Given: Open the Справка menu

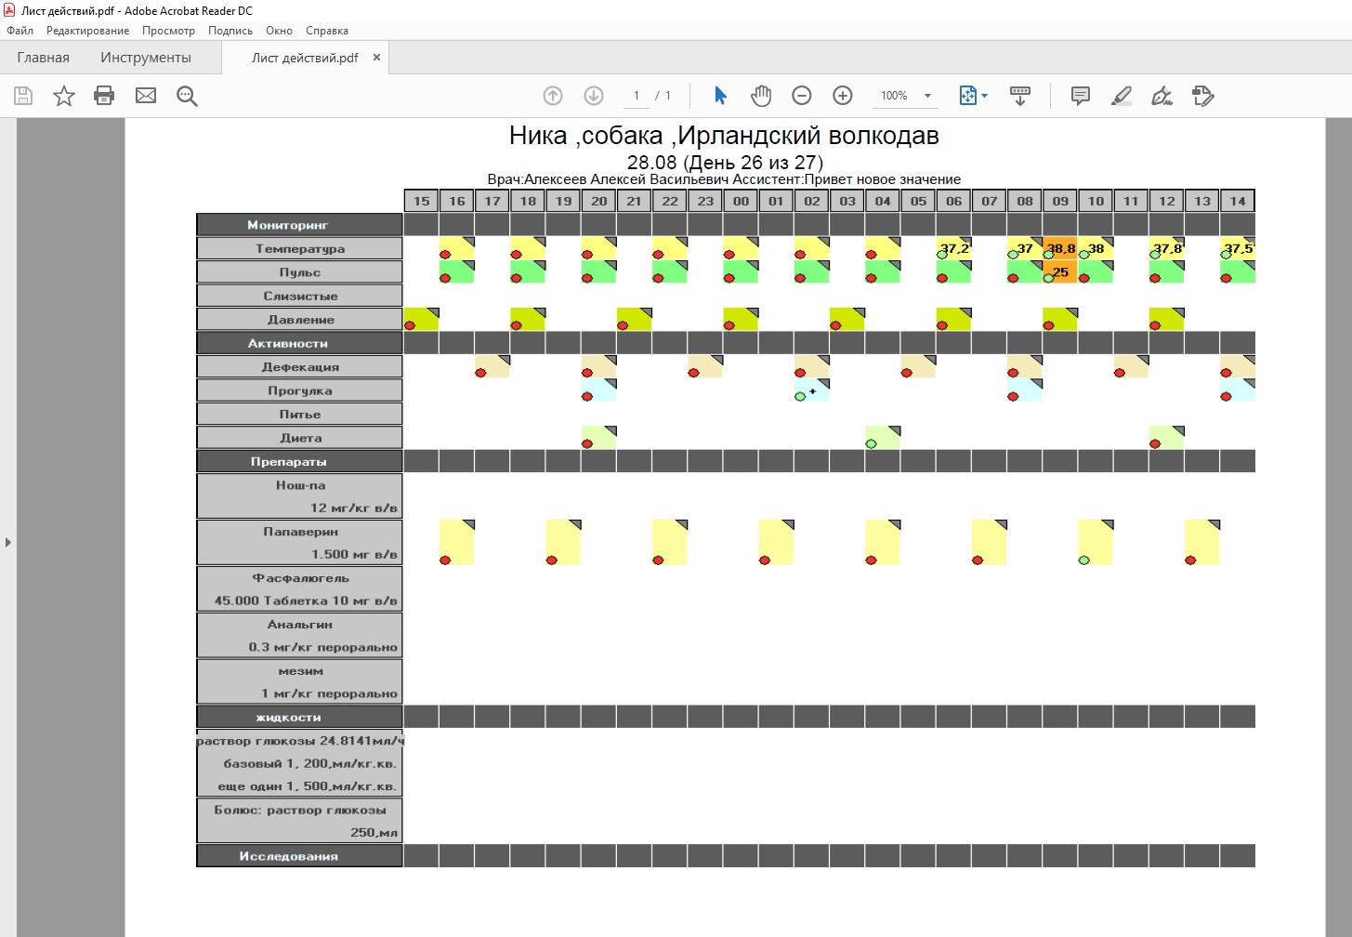Looking at the screenshot, I should pyautogui.click(x=326, y=31).
